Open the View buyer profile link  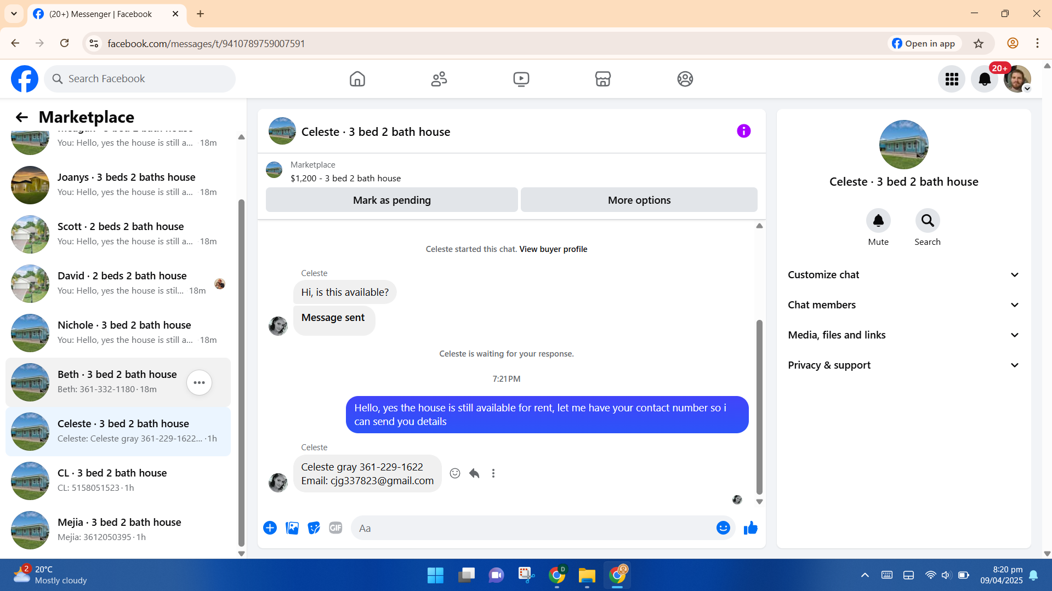[x=553, y=249]
